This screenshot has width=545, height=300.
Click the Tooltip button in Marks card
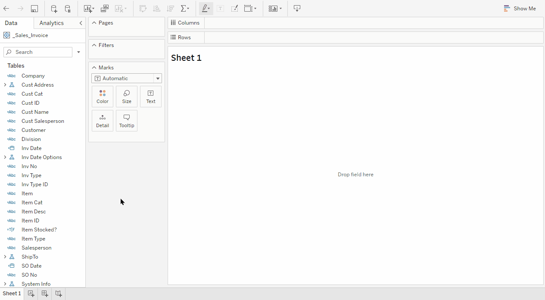click(127, 121)
